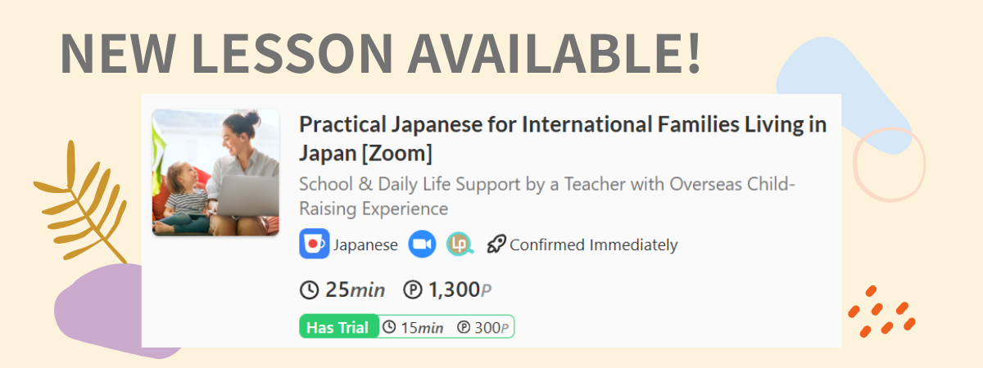Click the green Has Trial badge

339,328
